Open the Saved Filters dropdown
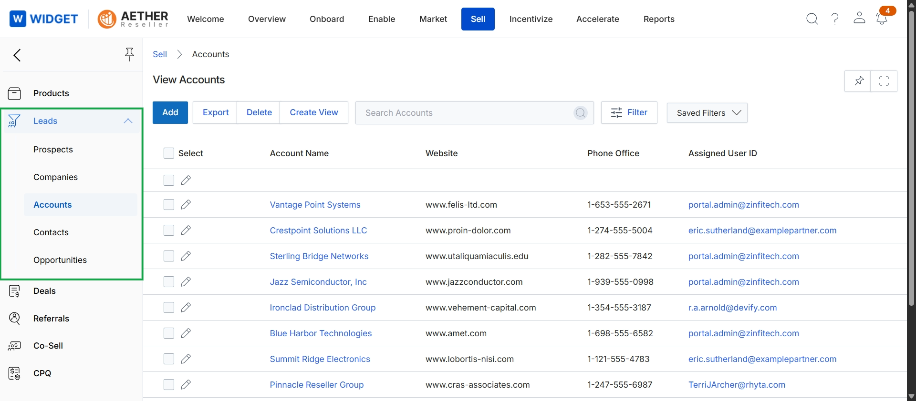The image size is (916, 401). tap(707, 113)
